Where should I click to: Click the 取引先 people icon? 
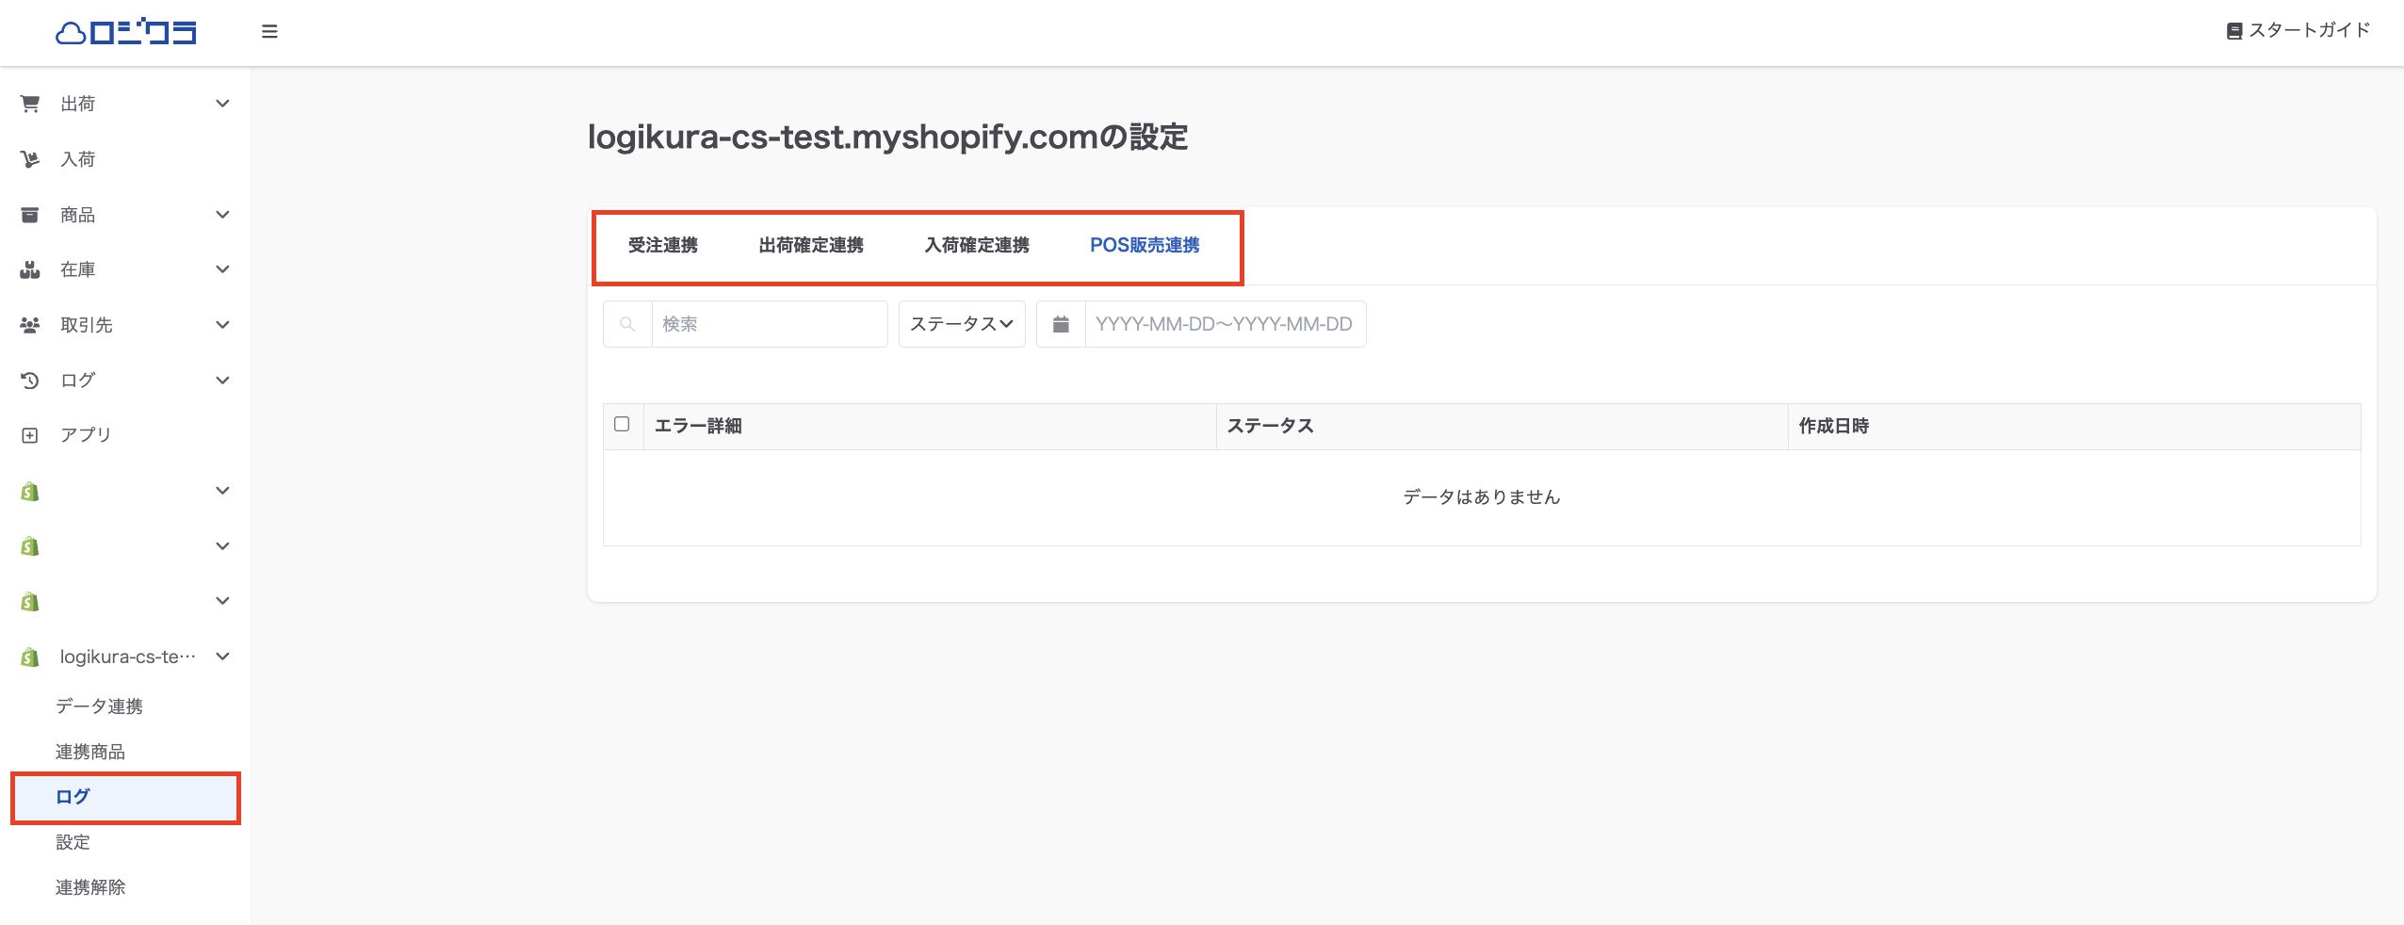click(30, 325)
